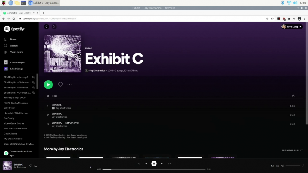Open Liked Songs in sidebar
The width and height of the screenshot is (308, 173).
point(13,69)
